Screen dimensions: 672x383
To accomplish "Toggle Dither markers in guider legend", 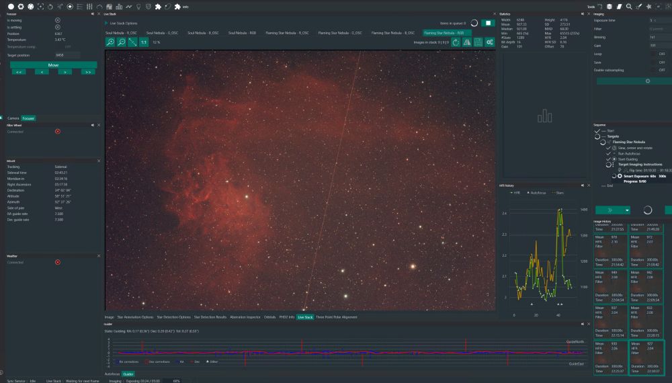I will [x=212, y=361].
